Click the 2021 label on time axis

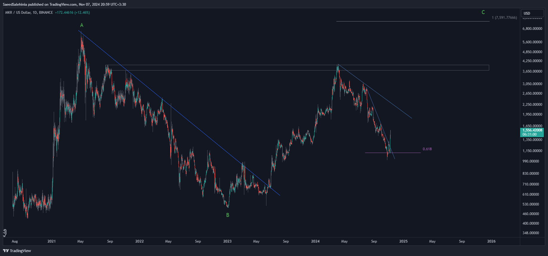click(52, 241)
